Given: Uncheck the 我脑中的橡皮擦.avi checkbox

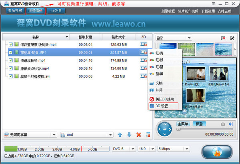Looking at the screenshot, I should [x=10, y=76].
